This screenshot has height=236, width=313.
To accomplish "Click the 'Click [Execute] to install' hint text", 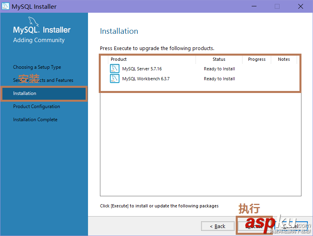I will point(159,206).
